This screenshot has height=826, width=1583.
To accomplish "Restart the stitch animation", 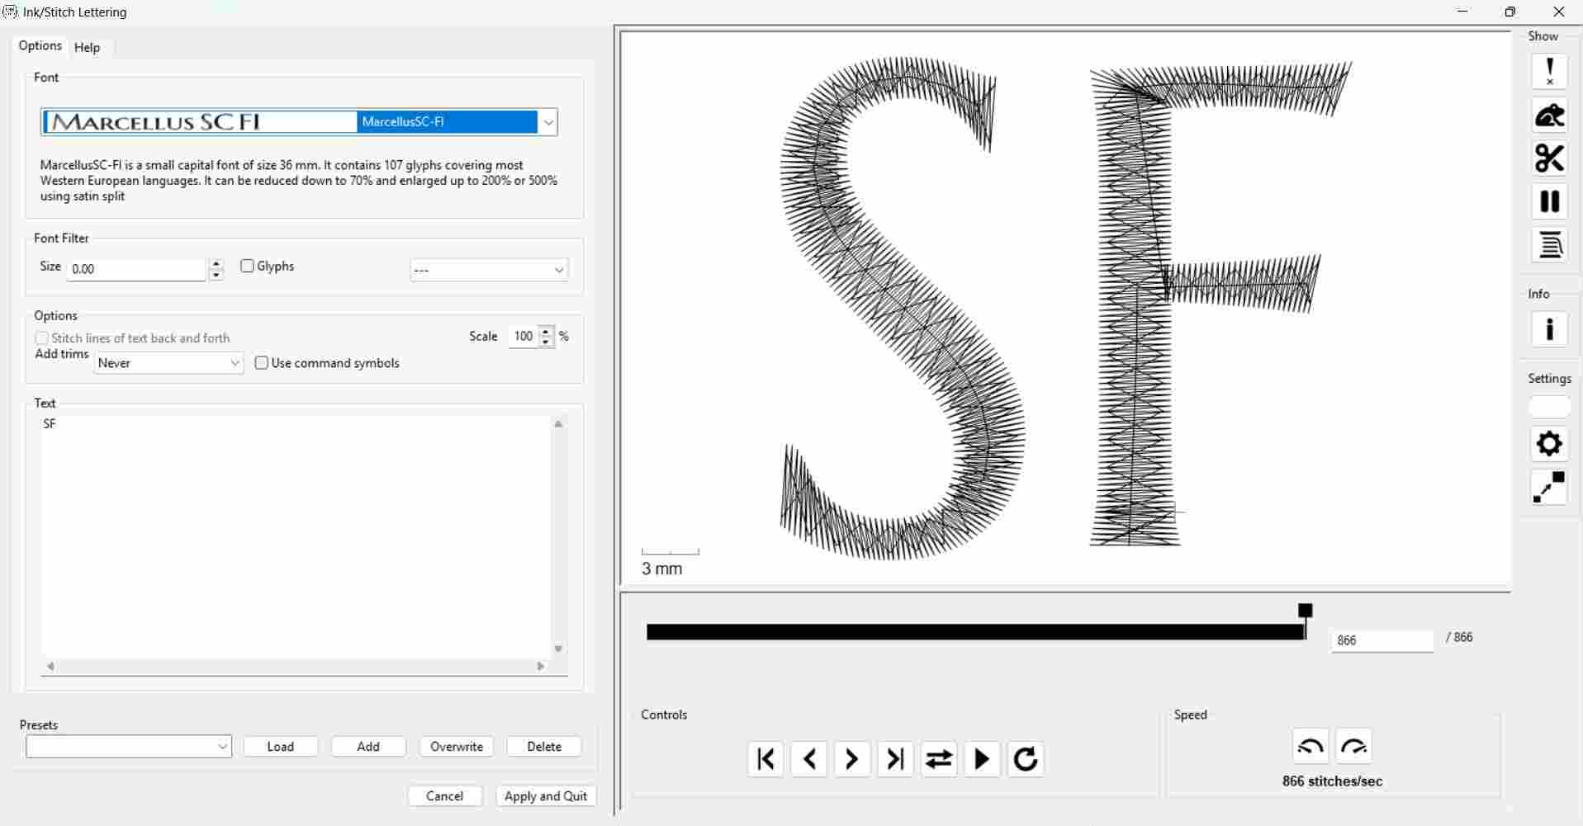I will coord(1026,758).
